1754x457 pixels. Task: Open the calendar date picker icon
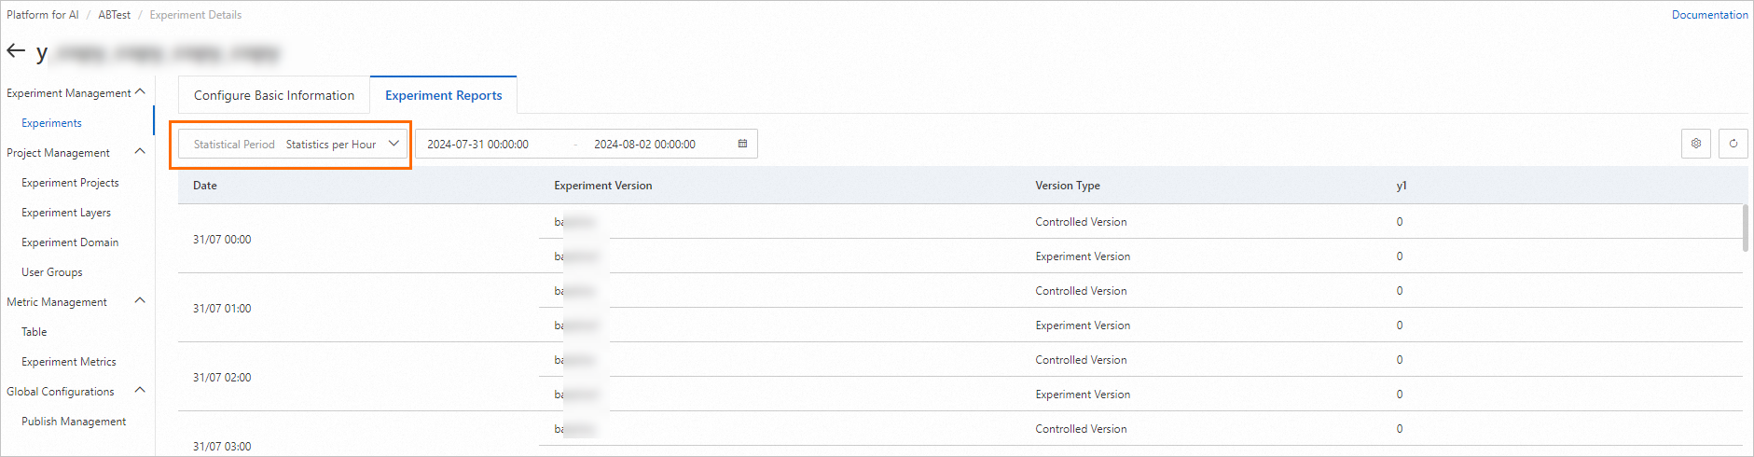tap(742, 144)
